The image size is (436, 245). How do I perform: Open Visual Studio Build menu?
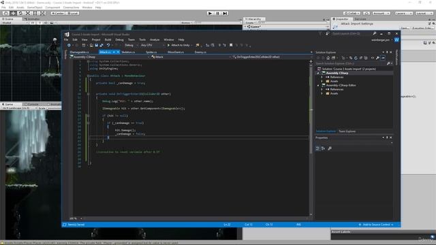[x=108, y=39]
